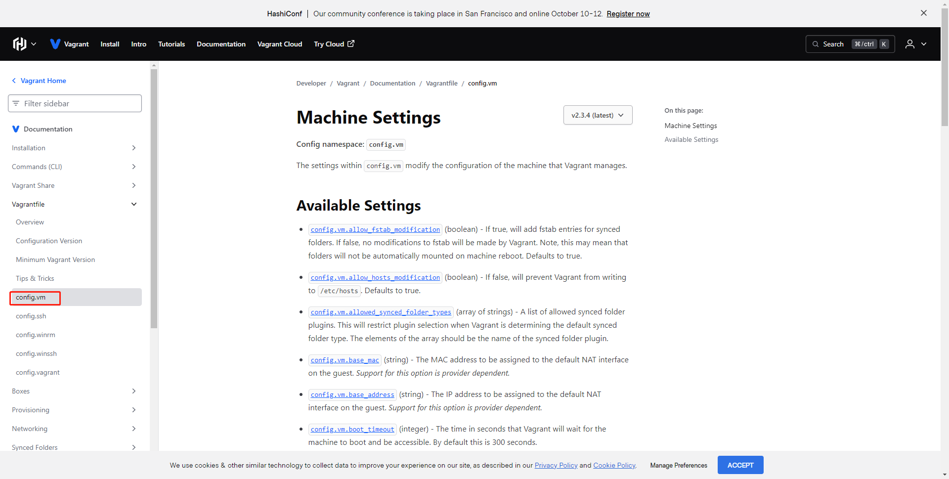Open the Intro nav item
Image resolution: width=949 pixels, height=479 pixels.
point(139,44)
